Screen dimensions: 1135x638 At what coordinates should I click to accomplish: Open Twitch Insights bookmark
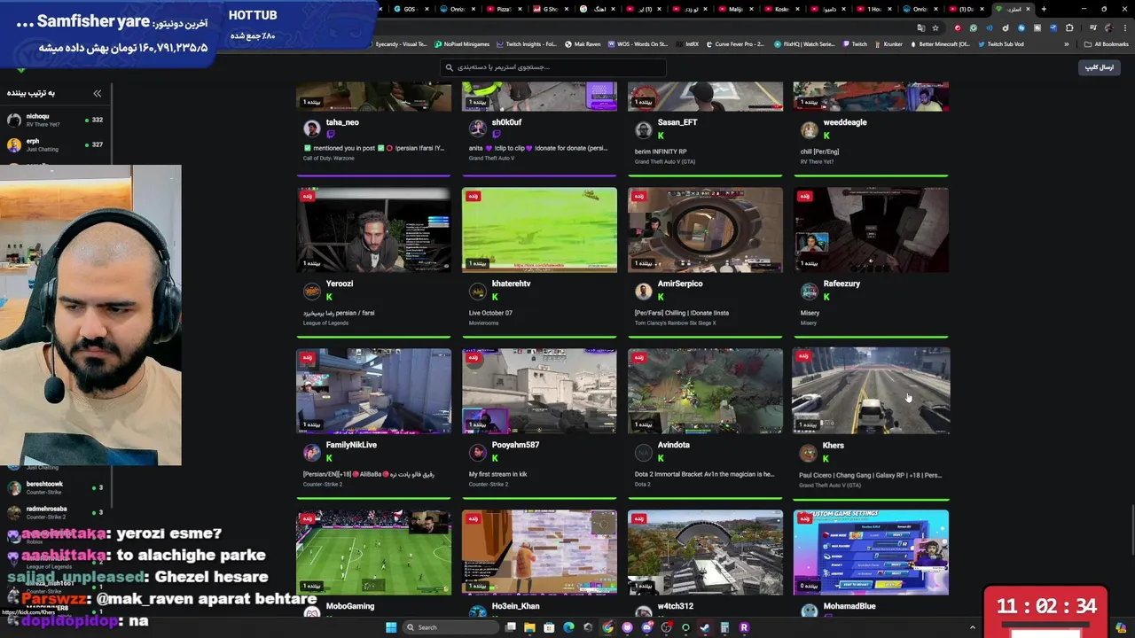pyautogui.click(x=527, y=43)
